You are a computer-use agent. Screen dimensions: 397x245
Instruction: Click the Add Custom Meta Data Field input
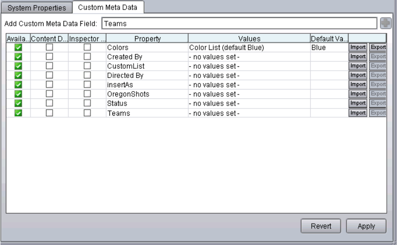(239, 23)
